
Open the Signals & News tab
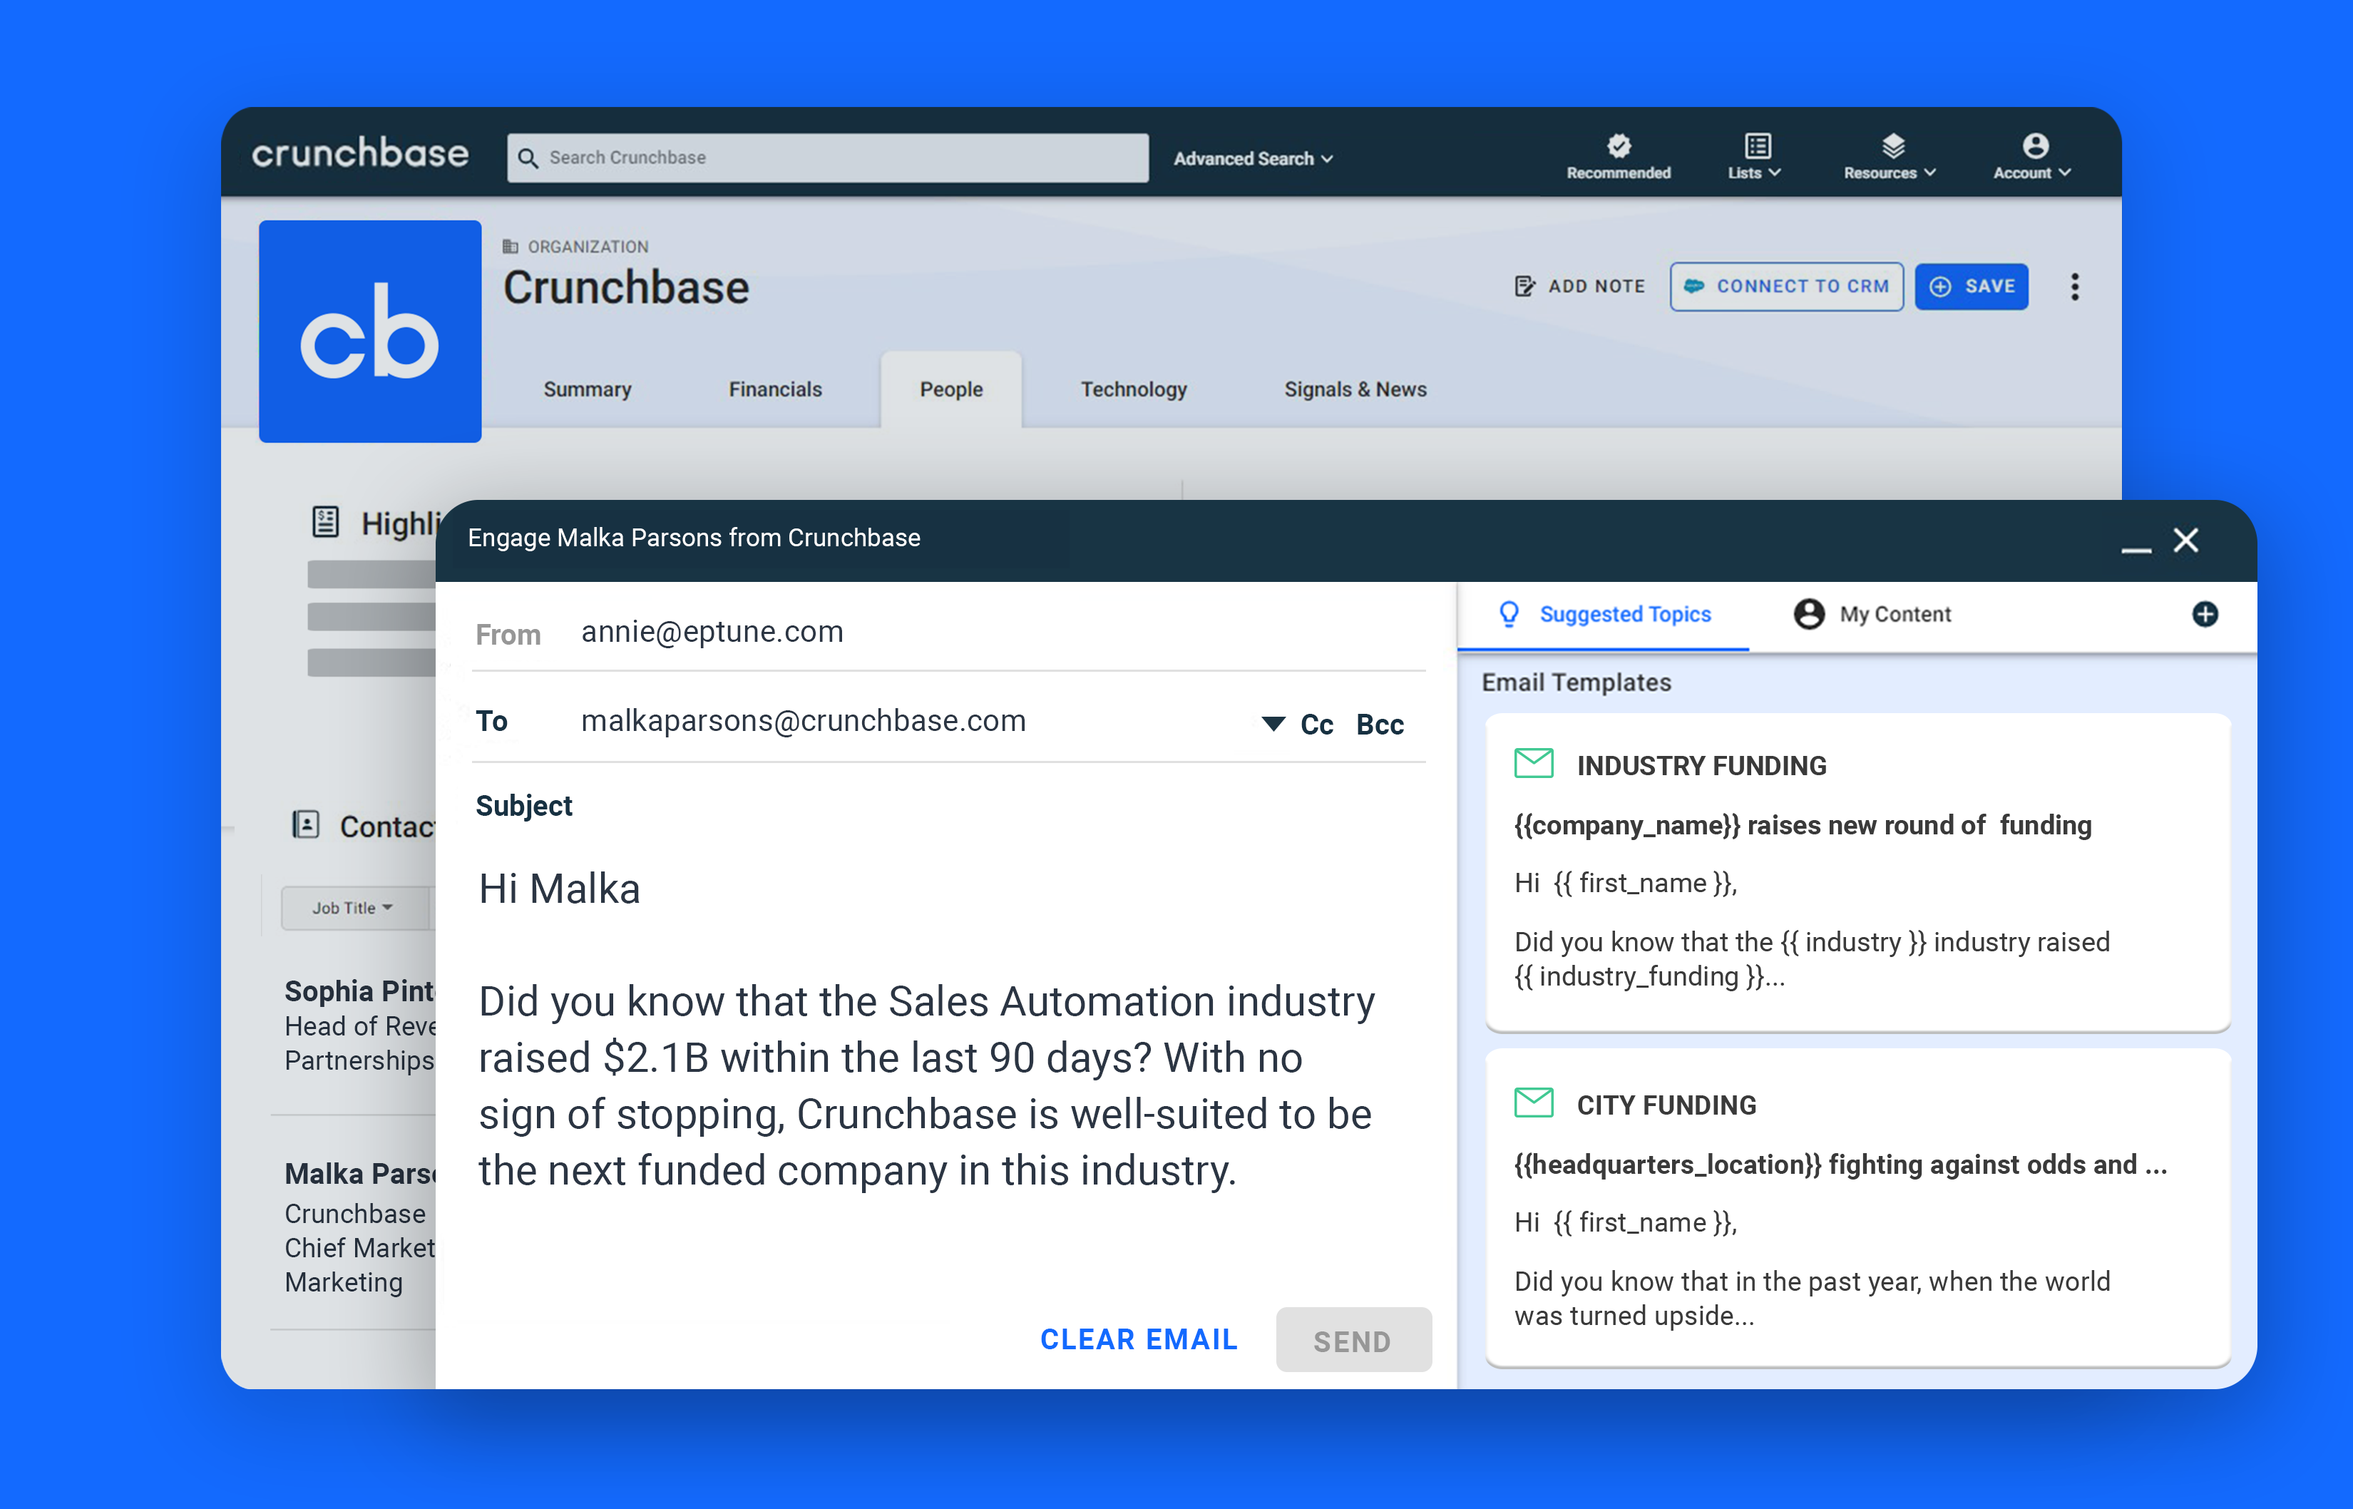[1355, 389]
